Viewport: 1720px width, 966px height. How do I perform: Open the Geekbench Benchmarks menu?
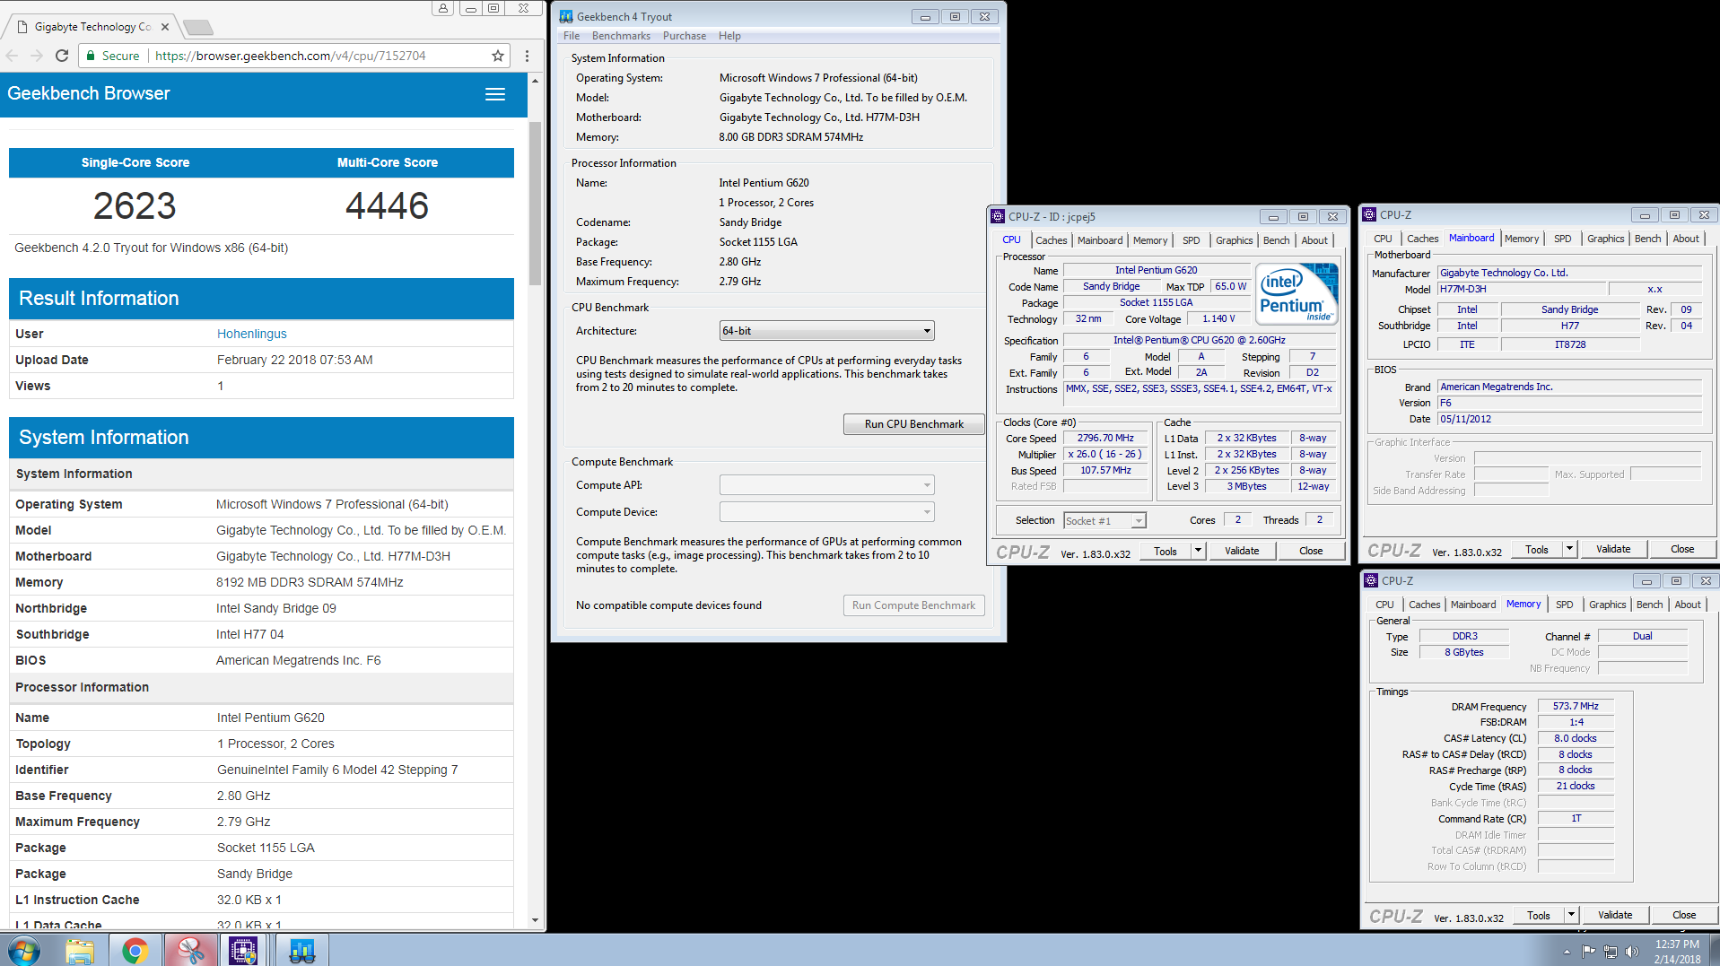pyautogui.click(x=621, y=36)
